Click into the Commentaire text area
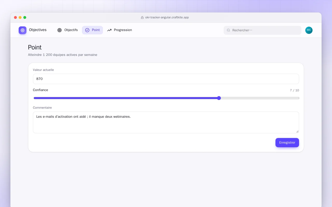332x207 pixels. click(166, 122)
